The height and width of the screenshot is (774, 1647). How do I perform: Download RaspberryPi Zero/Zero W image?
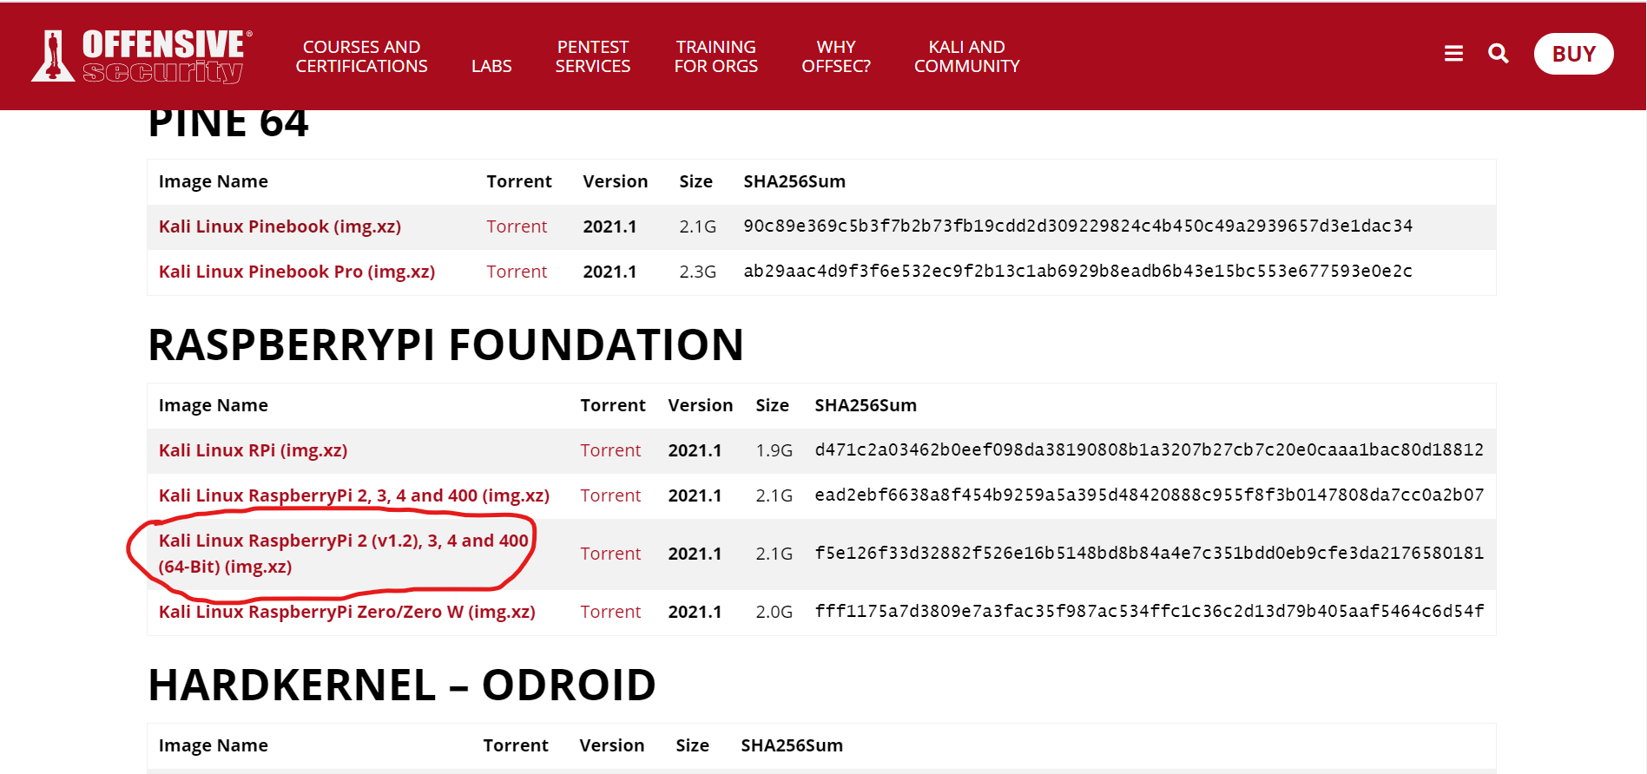[x=346, y=612]
